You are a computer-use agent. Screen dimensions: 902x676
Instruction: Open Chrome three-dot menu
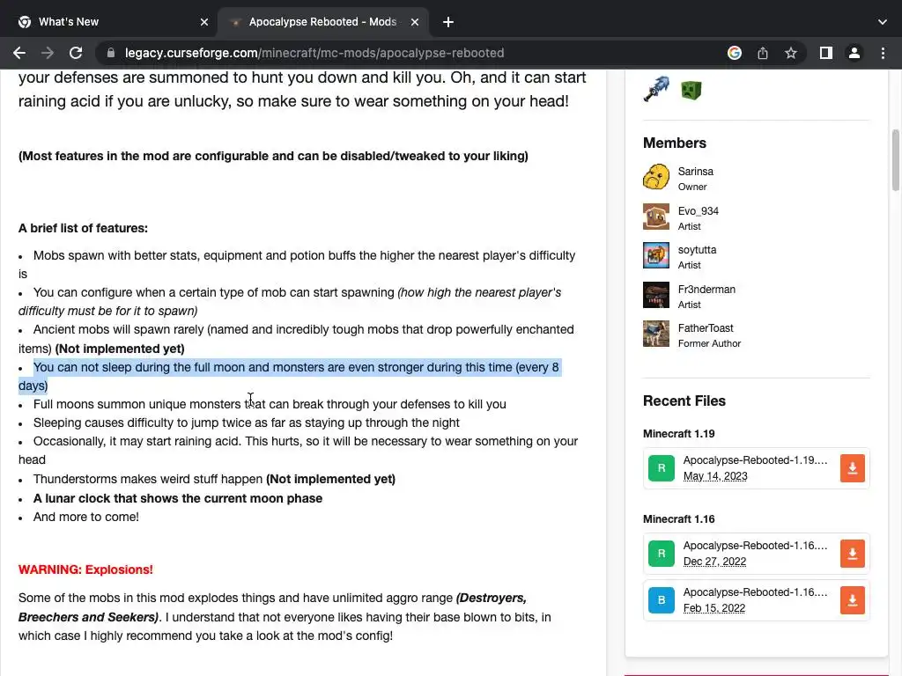tap(883, 53)
